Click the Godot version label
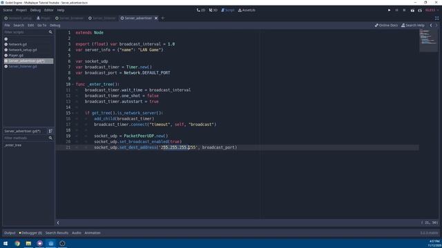Image resolution: width=442 pixels, height=248 pixels. (429, 233)
